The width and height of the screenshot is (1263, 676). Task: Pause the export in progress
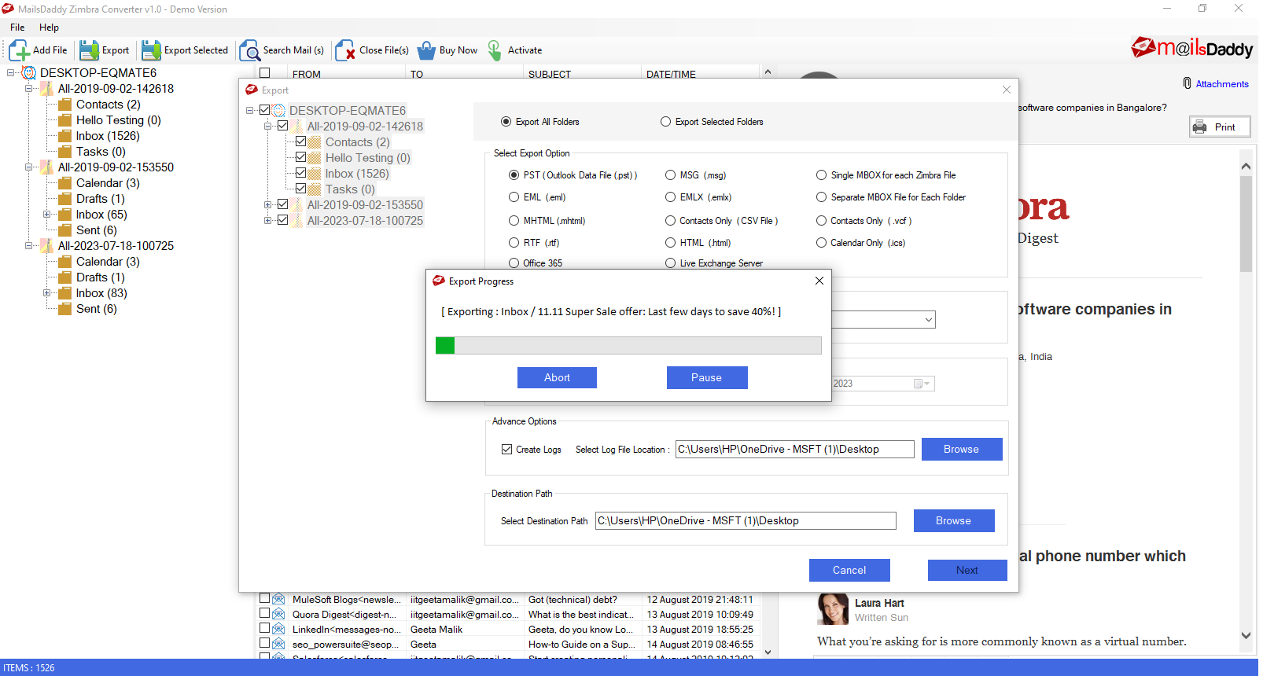(707, 378)
